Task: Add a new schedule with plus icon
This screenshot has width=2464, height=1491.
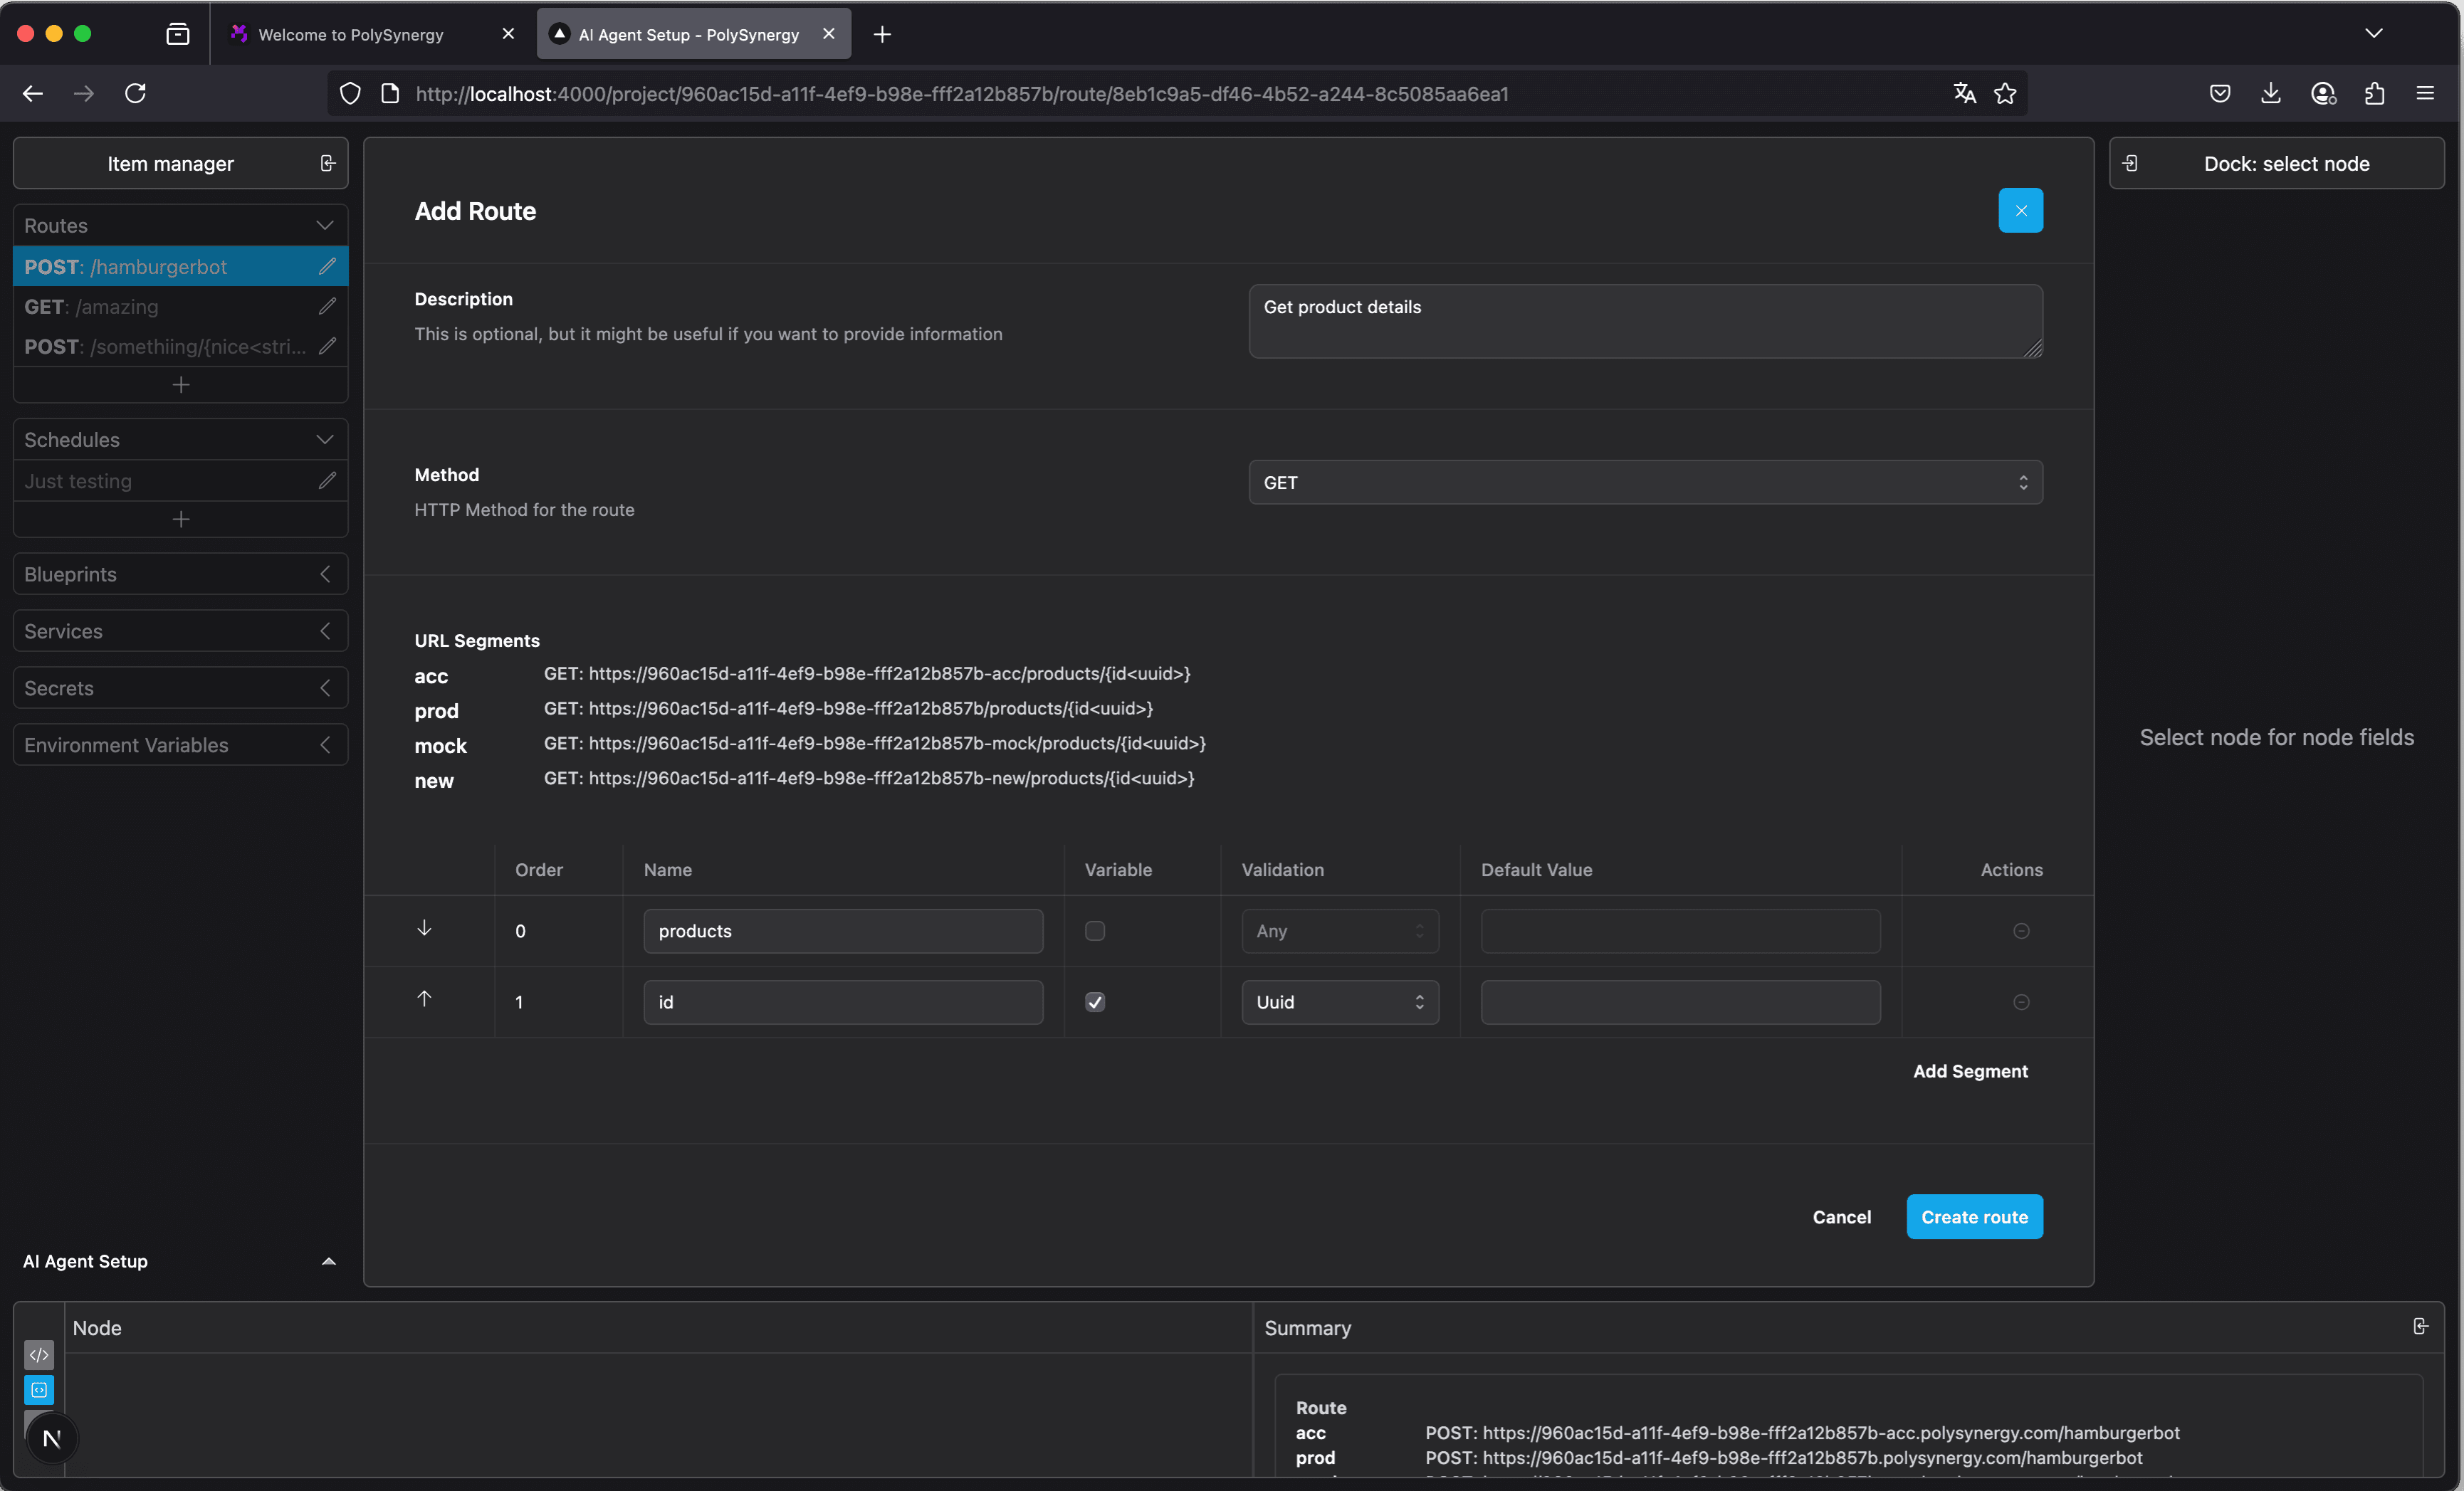Action: [181, 519]
